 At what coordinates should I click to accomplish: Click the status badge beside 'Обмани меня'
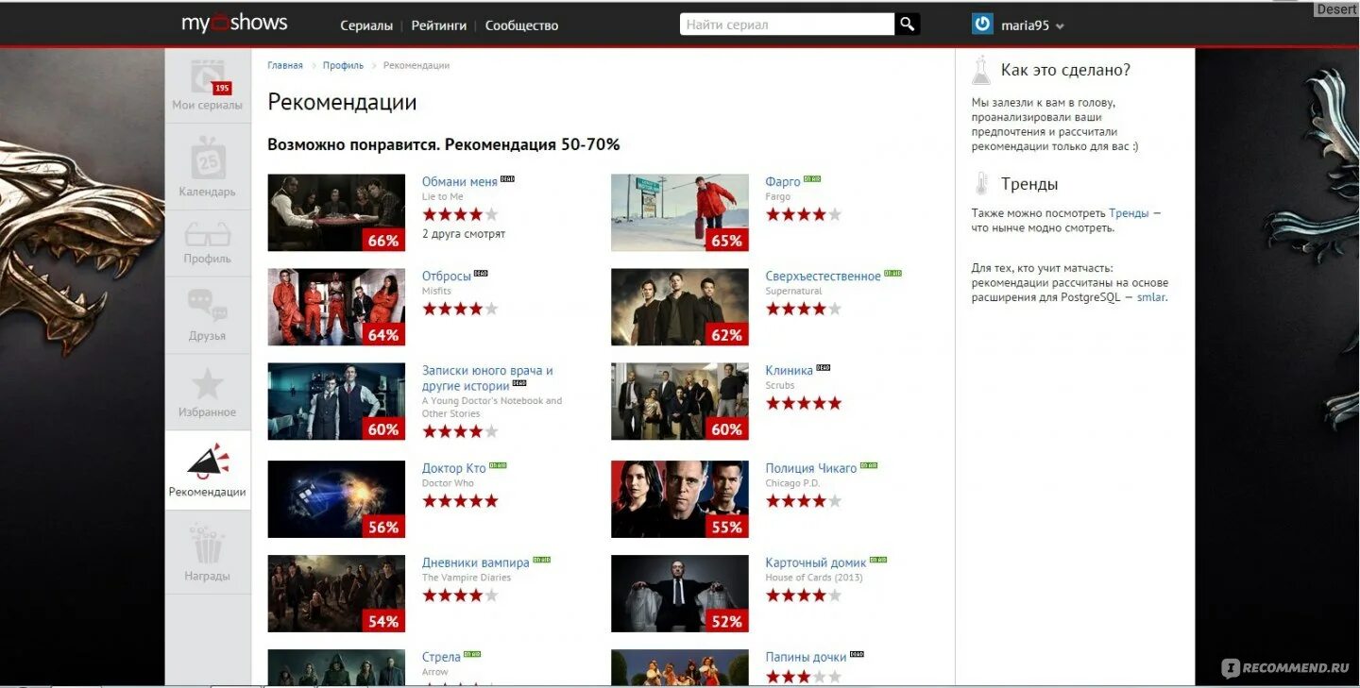pos(508,178)
